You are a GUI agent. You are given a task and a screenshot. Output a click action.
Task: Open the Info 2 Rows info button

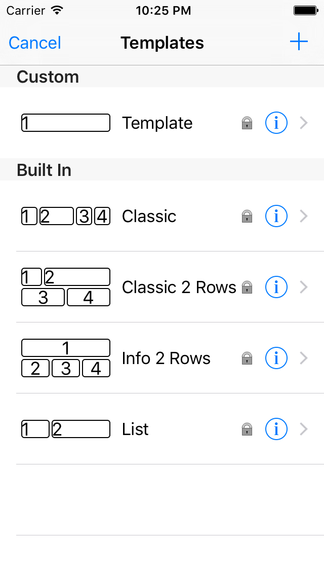click(276, 358)
